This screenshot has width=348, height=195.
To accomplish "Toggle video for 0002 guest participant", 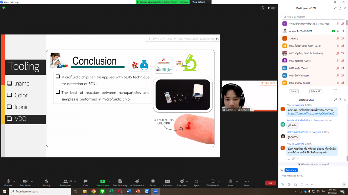I will click(342, 46).
